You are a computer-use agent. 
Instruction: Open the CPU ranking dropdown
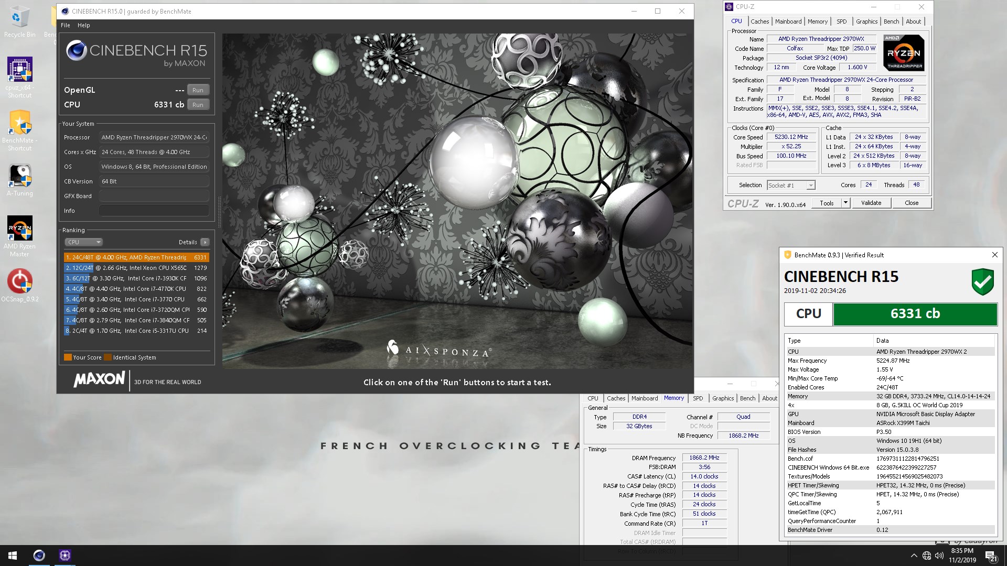[x=83, y=242]
